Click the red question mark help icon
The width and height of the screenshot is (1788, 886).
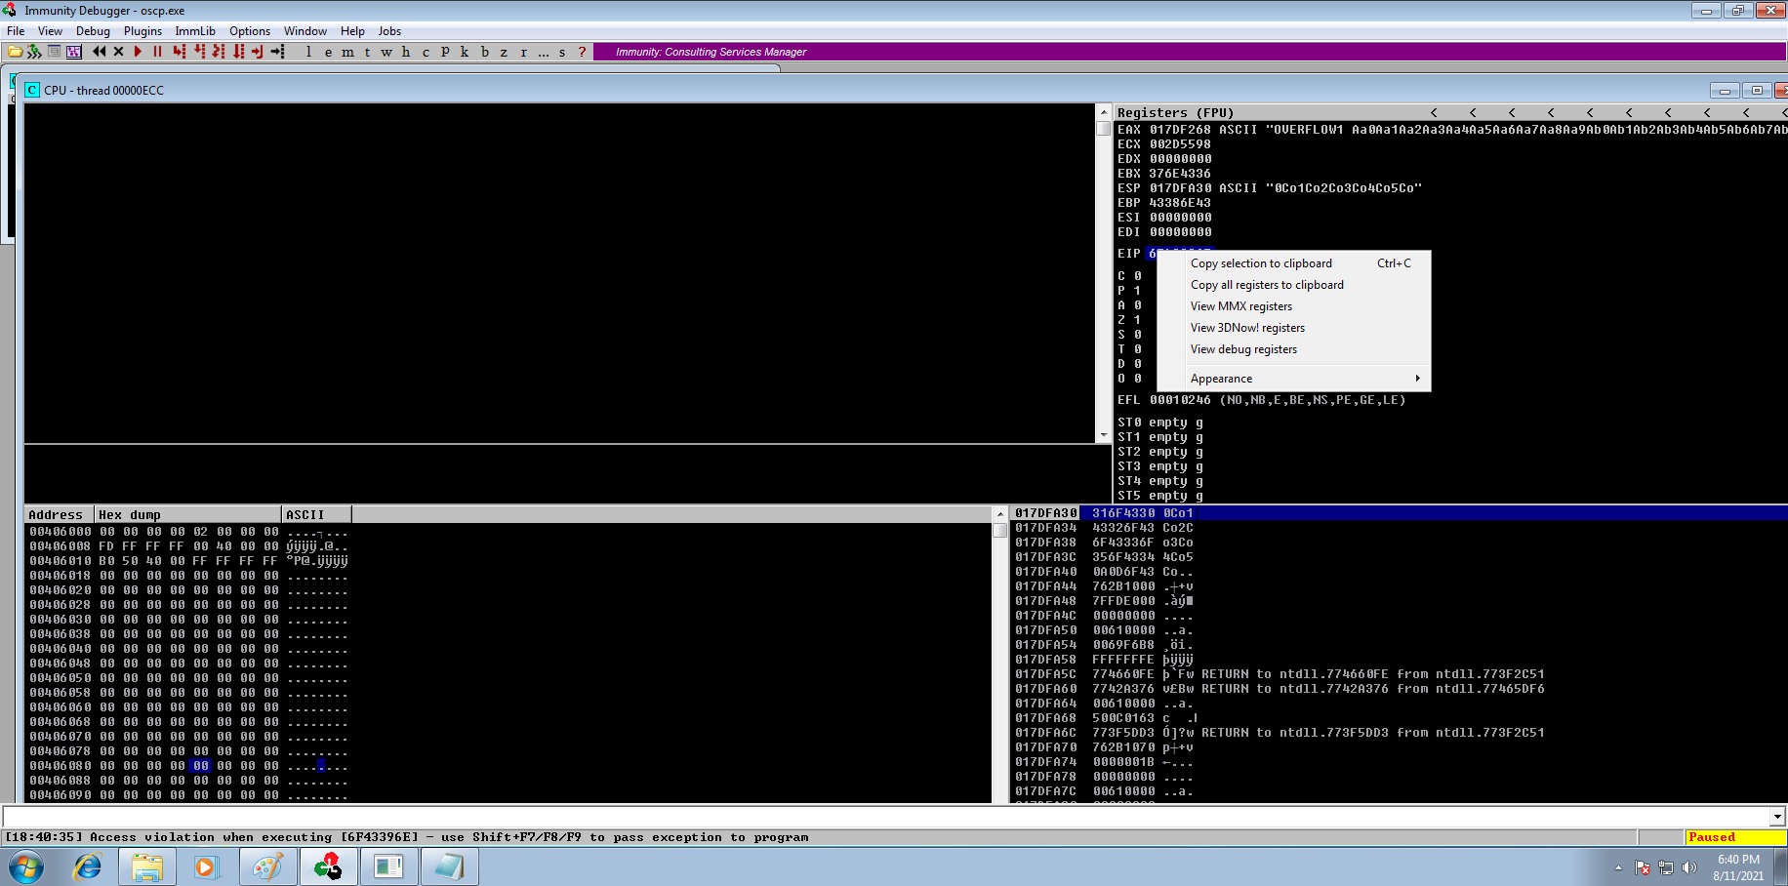click(582, 52)
